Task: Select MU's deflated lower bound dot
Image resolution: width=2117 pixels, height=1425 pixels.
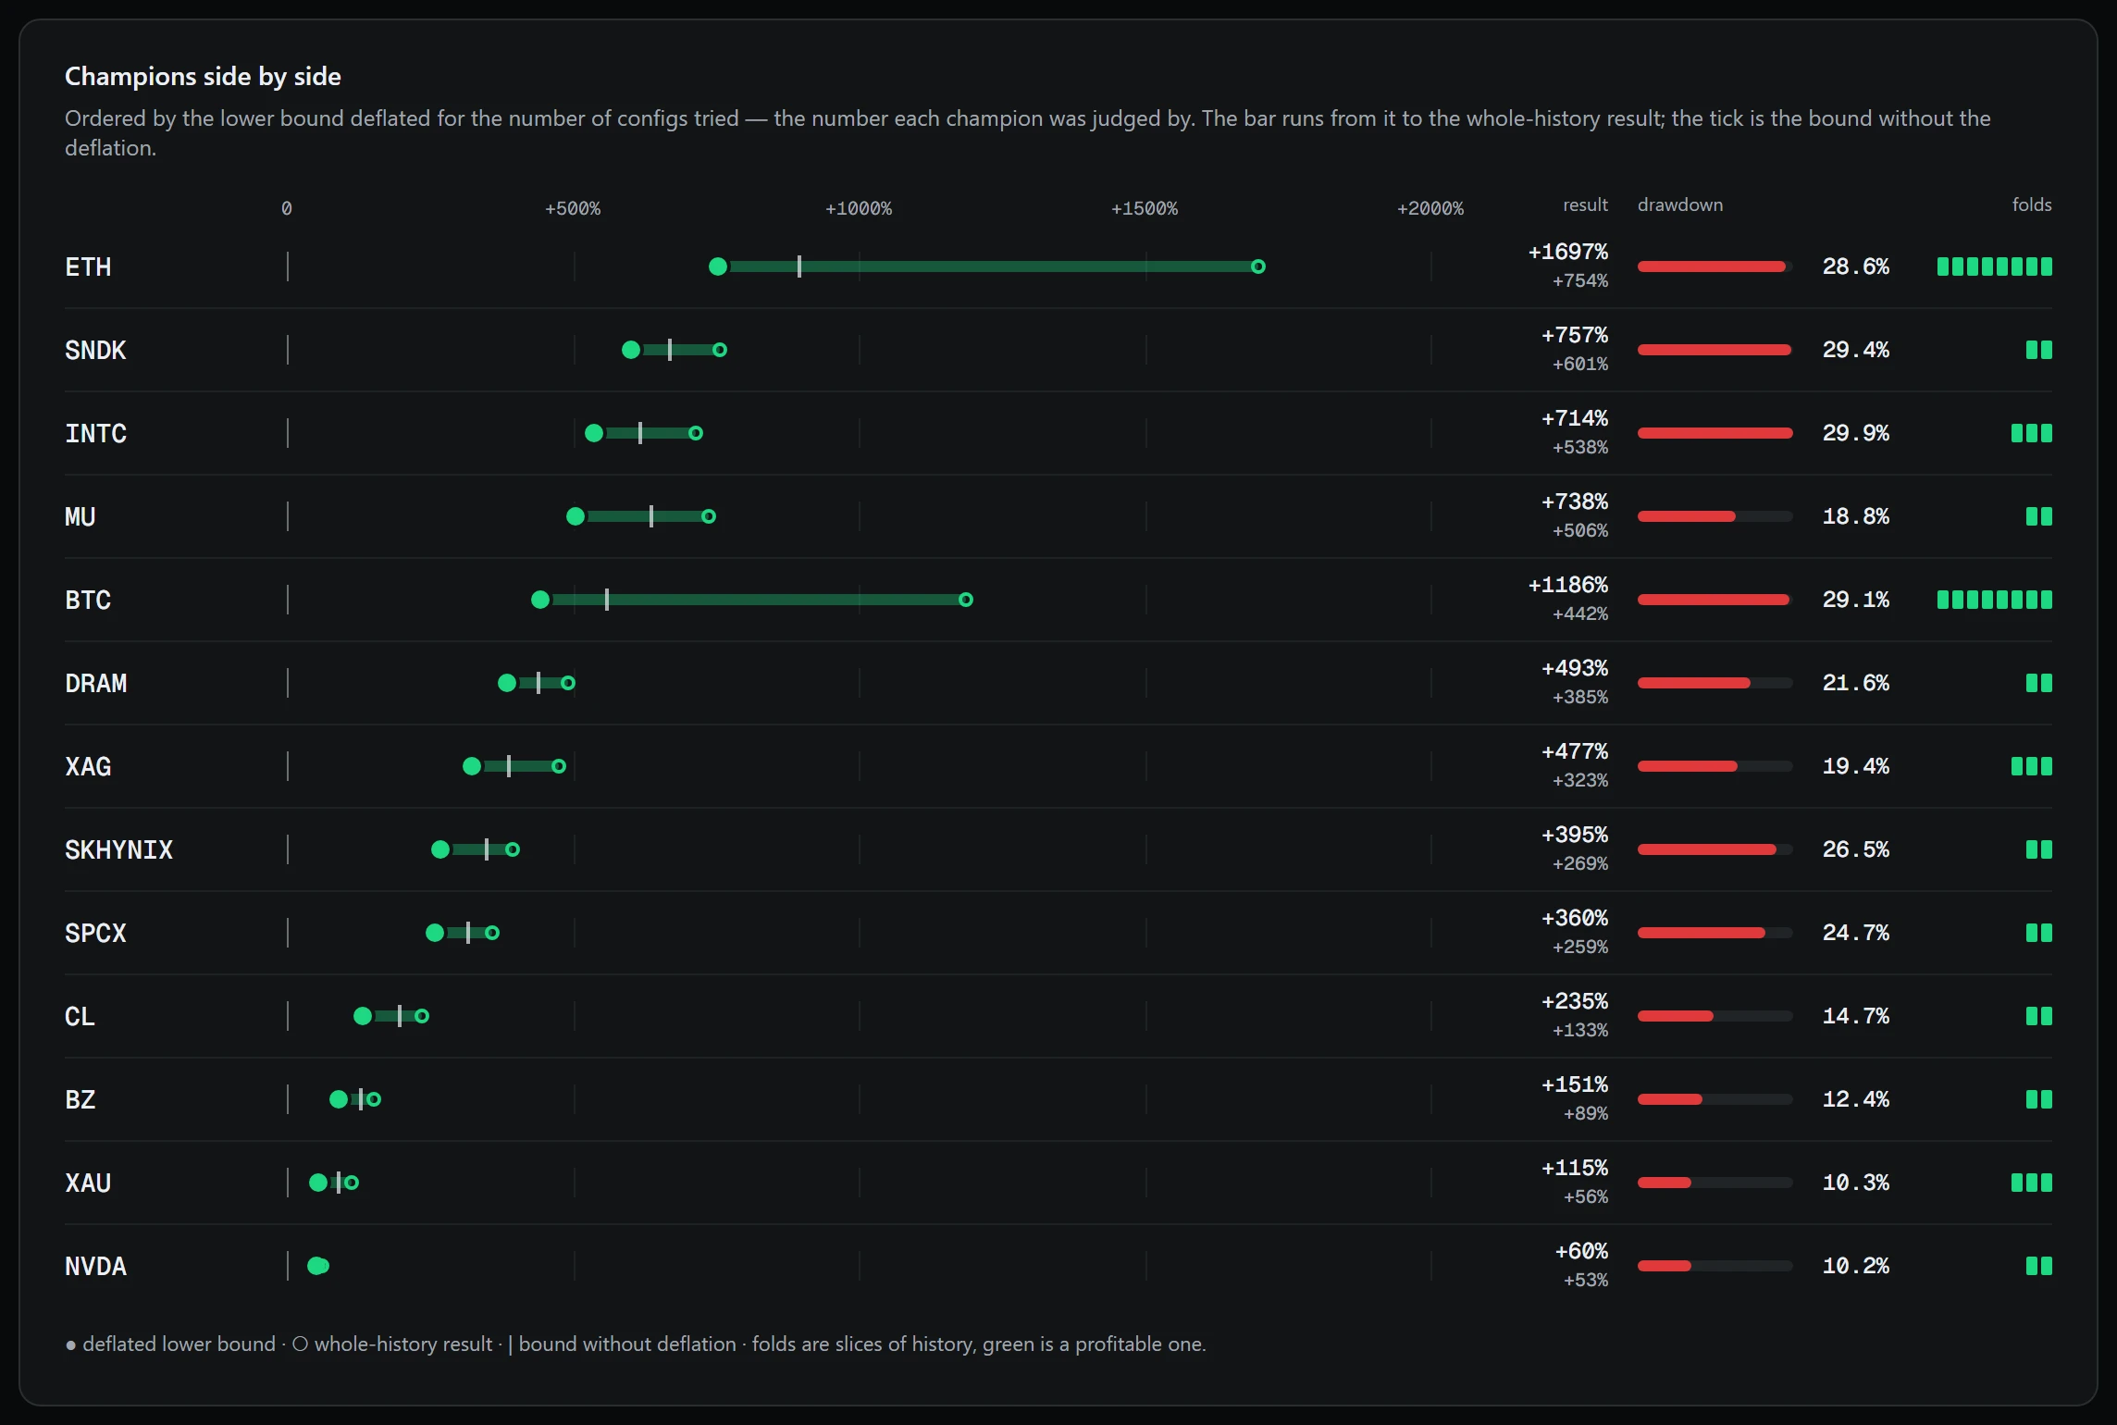Action: 576,516
